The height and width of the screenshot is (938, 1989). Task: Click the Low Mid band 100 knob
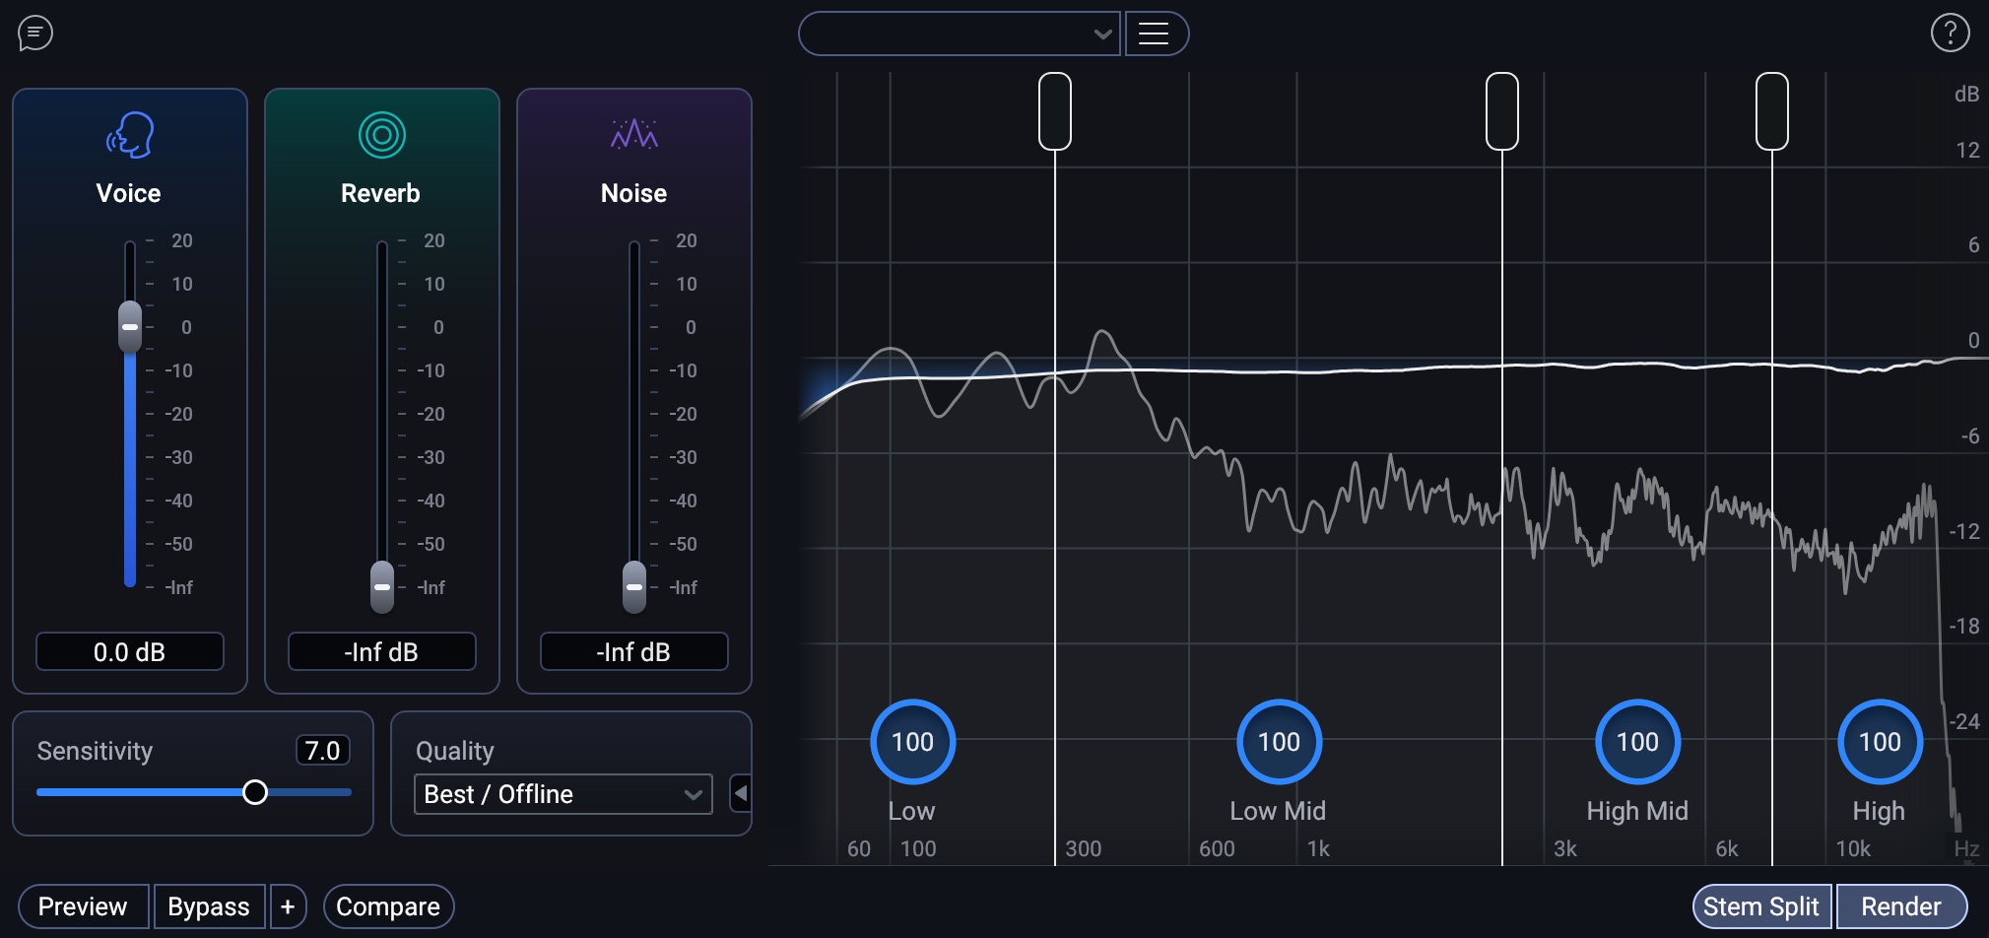click(x=1279, y=742)
